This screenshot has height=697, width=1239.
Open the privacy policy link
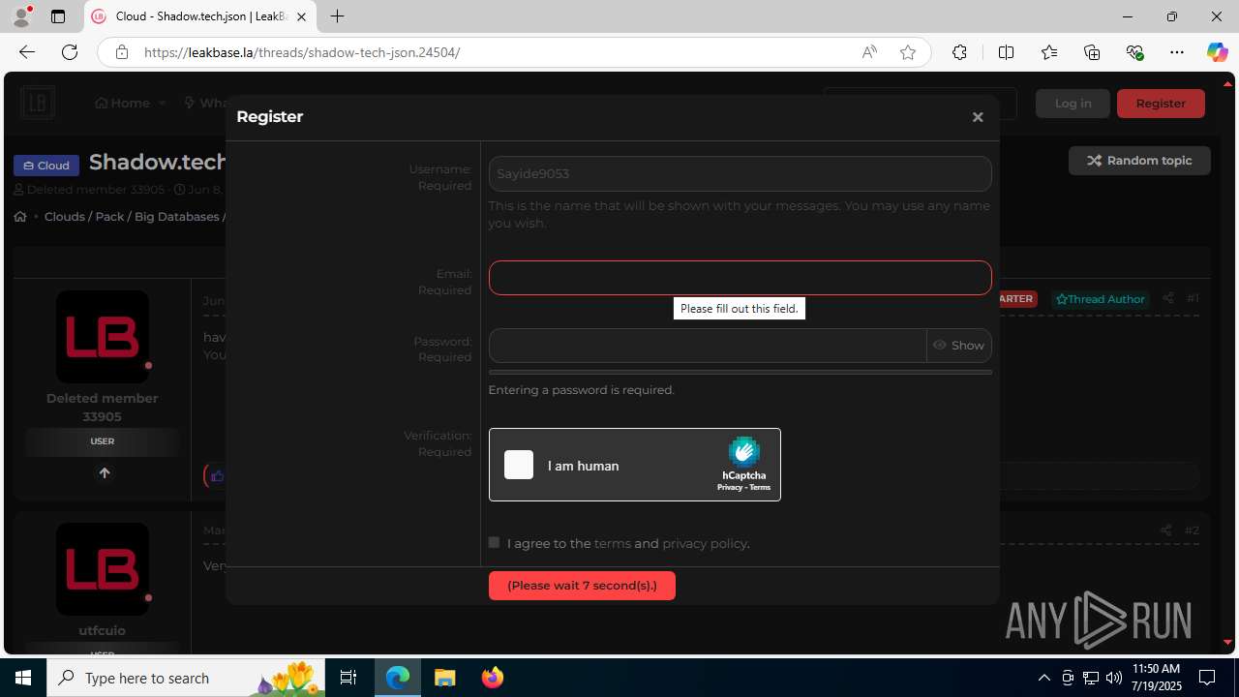(704, 543)
